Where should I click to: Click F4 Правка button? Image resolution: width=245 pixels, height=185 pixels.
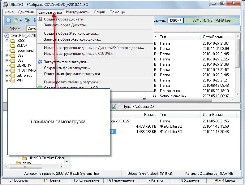click(52, 180)
